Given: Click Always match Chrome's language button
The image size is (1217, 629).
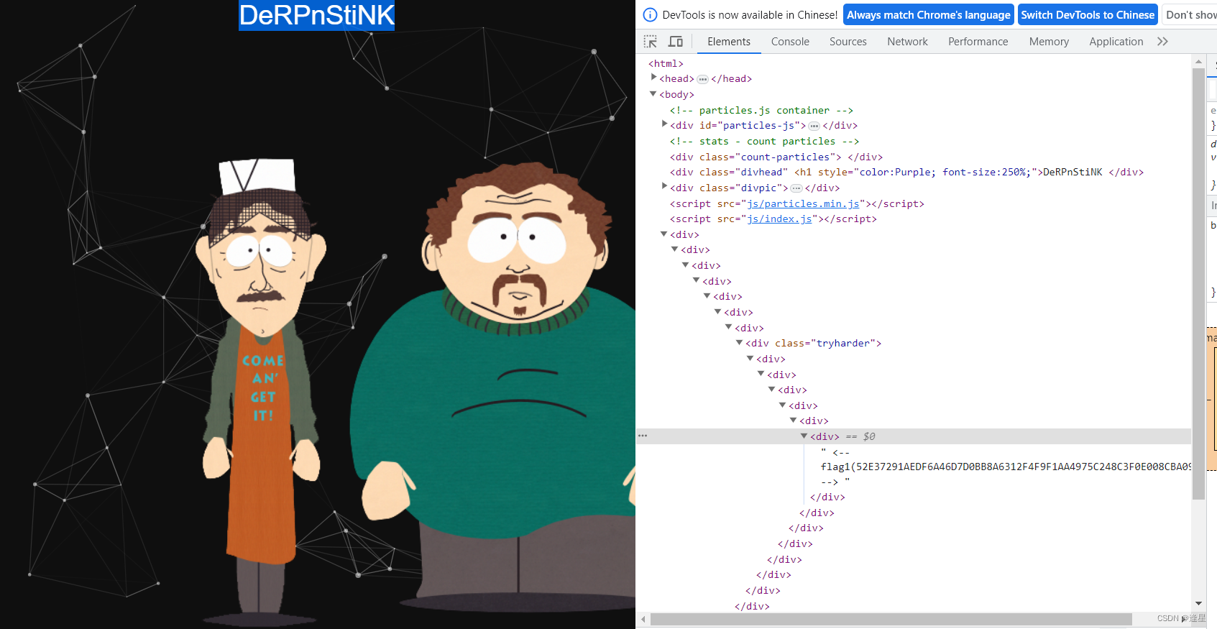Looking at the screenshot, I should coord(928,15).
